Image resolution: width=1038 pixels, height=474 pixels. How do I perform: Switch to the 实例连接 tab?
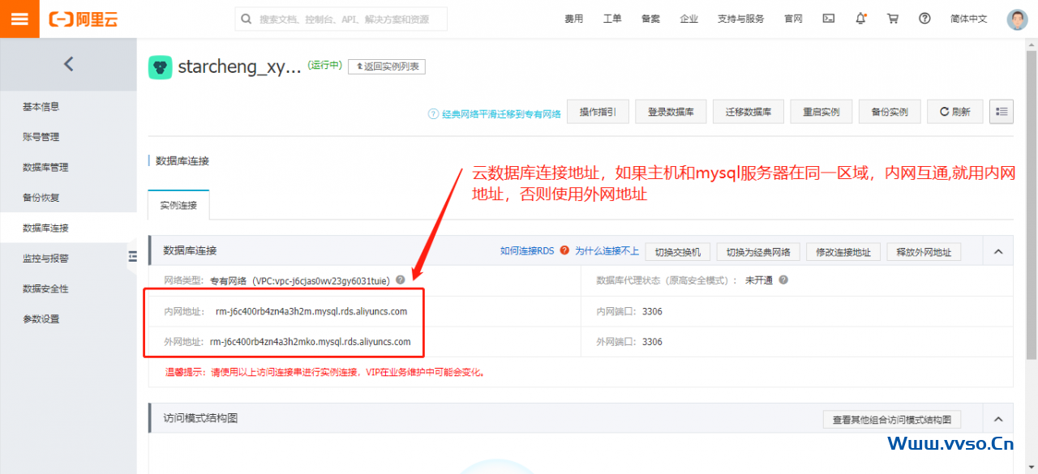pyautogui.click(x=178, y=206)
